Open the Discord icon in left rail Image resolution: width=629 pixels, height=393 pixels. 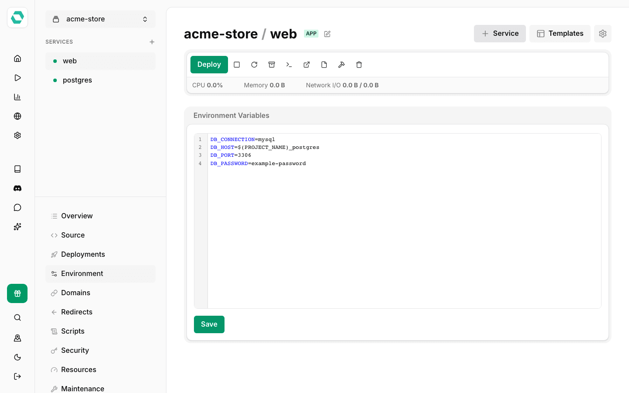tap(17, 188)
